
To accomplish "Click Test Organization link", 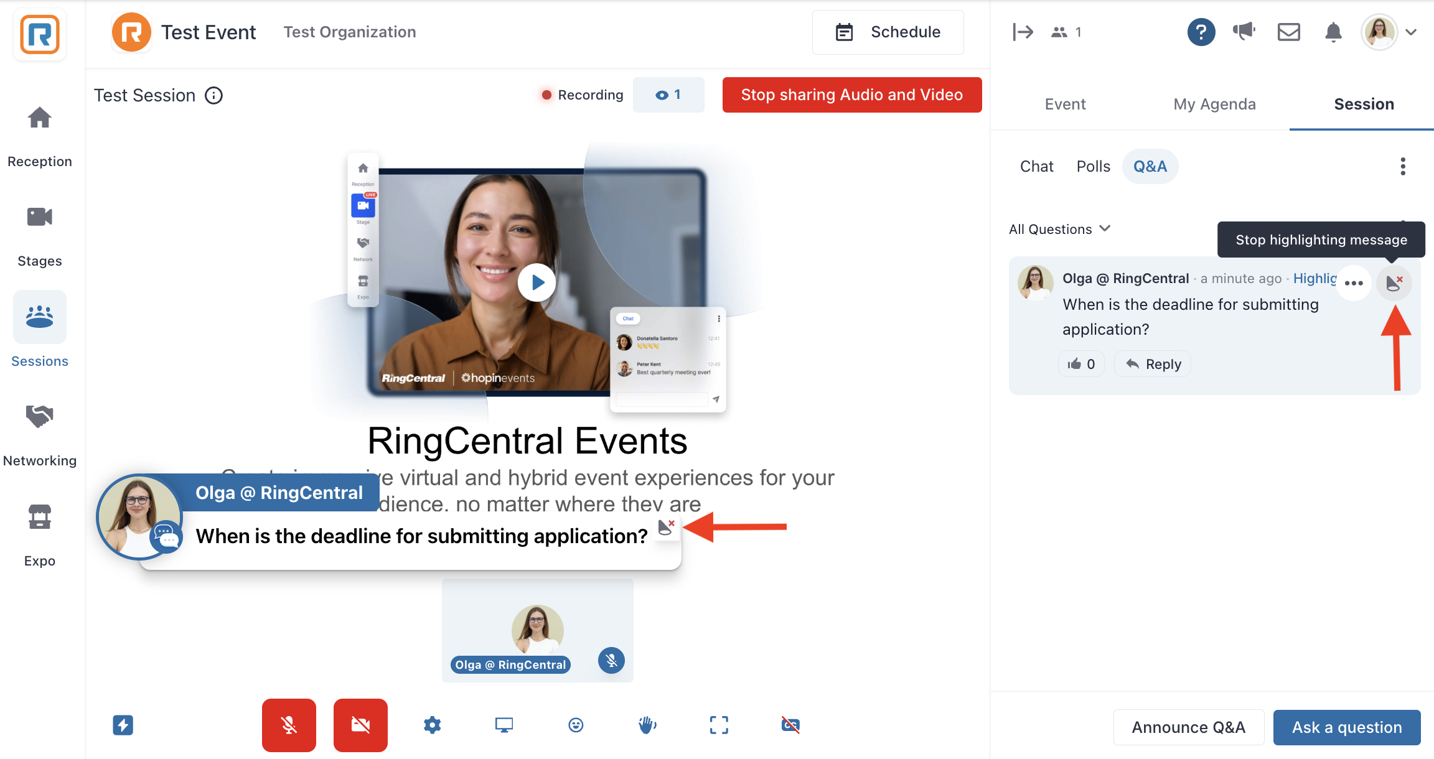I will coord(350,32).
